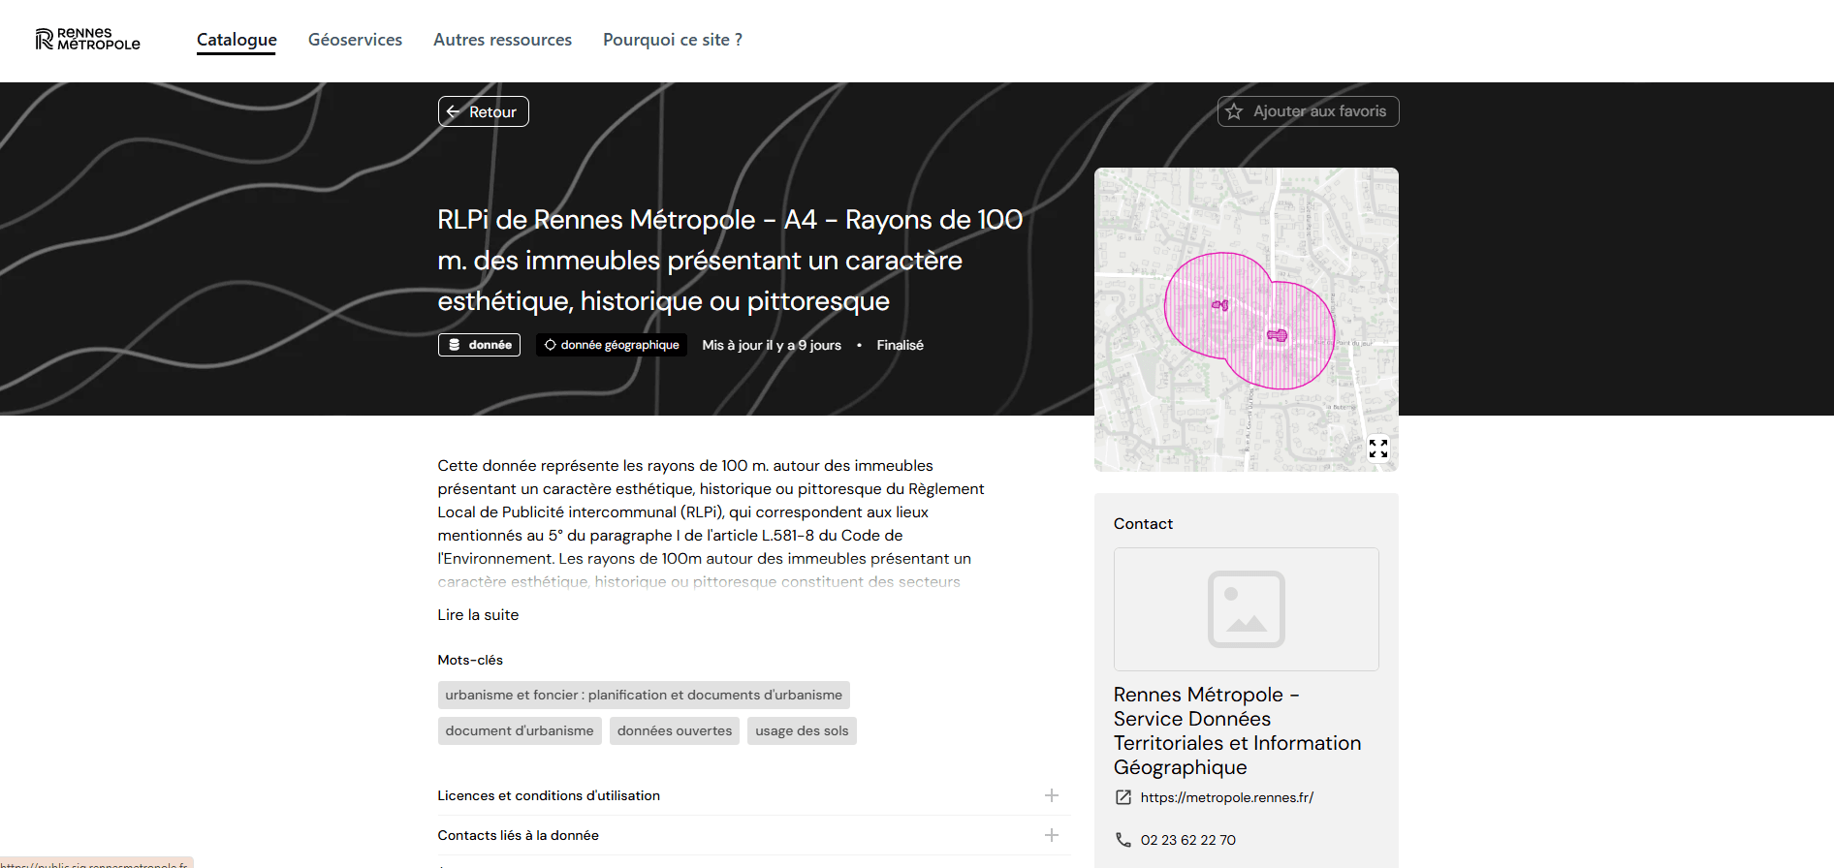Call the number 02 23 62 22 70

pyautogui.click(x=1188, y=840)
